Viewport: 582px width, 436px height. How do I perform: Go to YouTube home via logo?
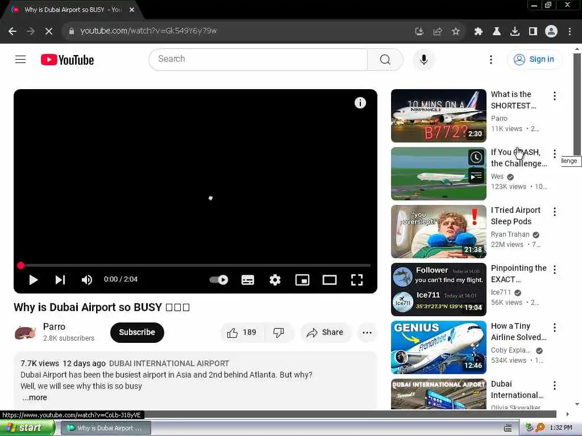67,60
